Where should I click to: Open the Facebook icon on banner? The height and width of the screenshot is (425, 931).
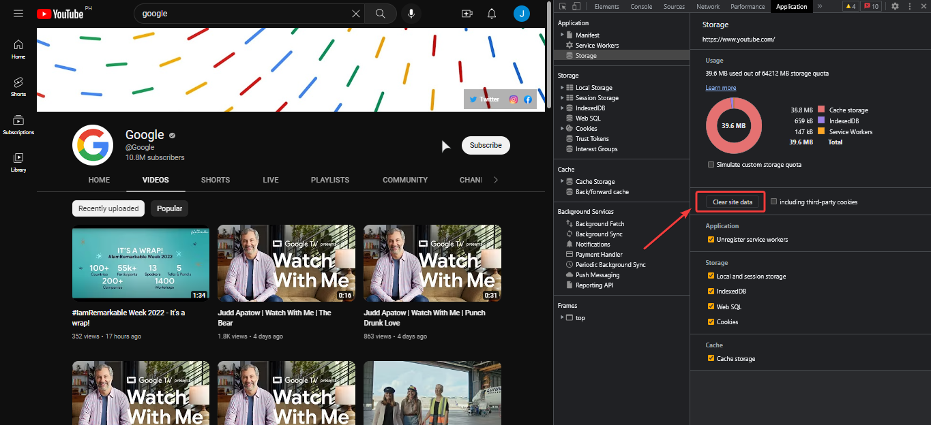(528, 99)
